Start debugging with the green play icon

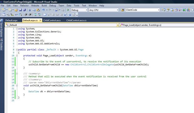pos(68,10)
